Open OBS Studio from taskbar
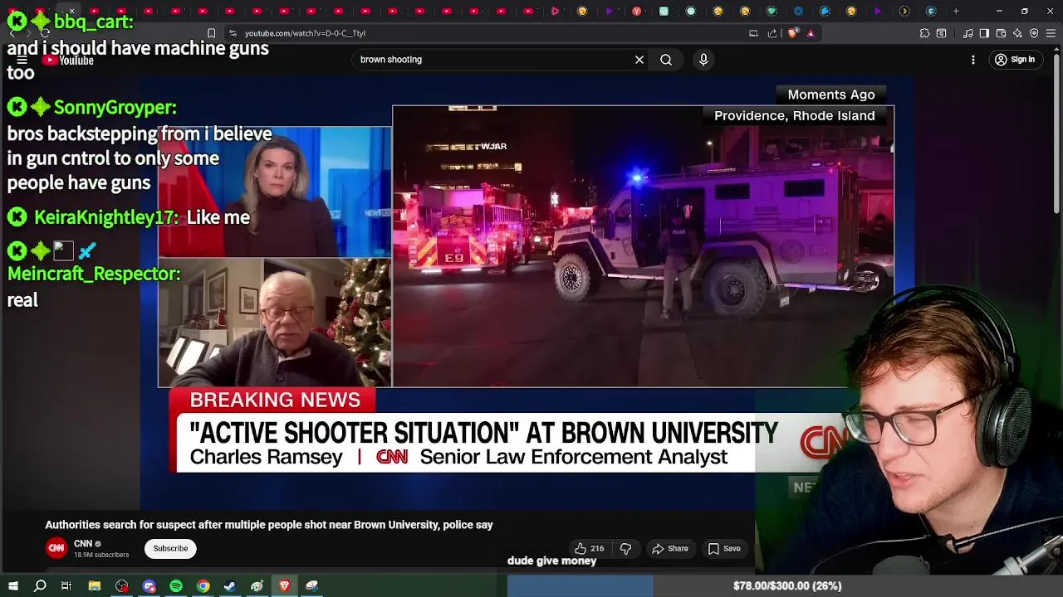The image size is (1063, 597). (x=122, y=586)
